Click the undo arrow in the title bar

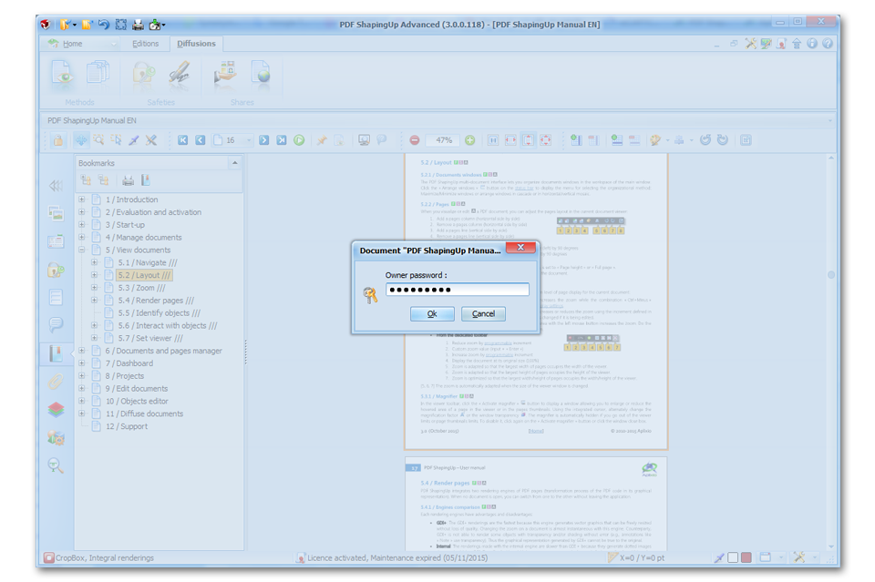click(104, 25)
